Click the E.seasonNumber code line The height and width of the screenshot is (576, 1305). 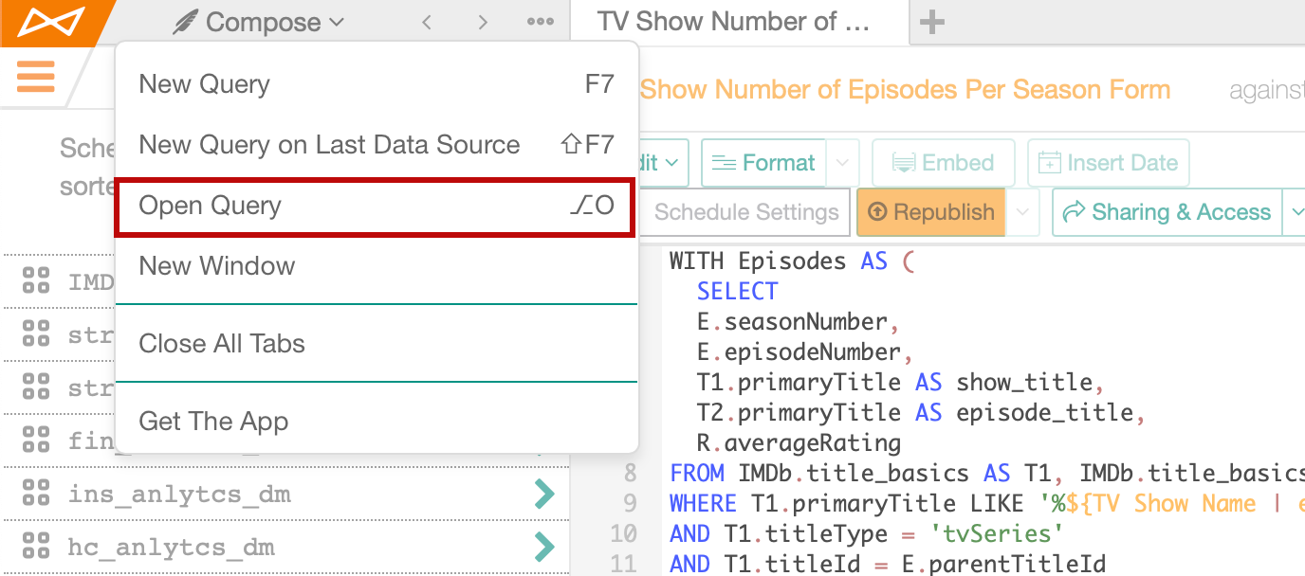(798, 321)
